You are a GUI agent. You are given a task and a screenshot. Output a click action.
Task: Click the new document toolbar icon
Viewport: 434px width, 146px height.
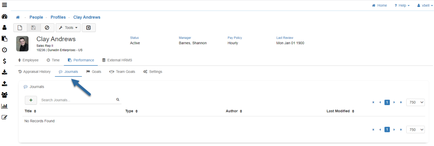(x=20, y=28)
